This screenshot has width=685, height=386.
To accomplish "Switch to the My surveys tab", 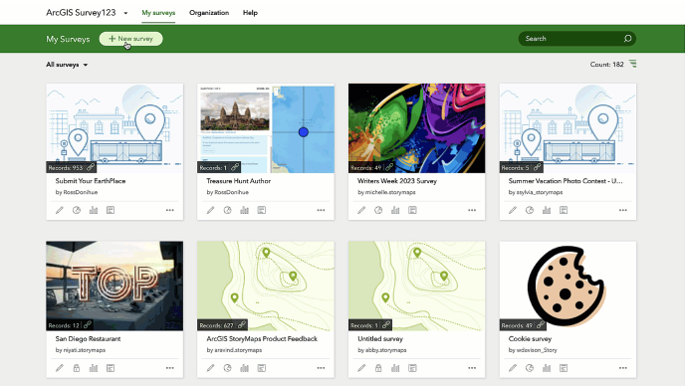I will 158,13.
